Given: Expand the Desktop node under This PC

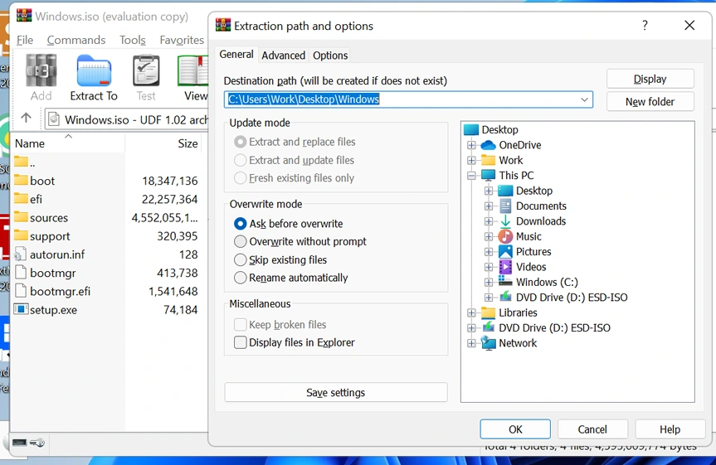Looking at the screenshot, I should [489, 191].
